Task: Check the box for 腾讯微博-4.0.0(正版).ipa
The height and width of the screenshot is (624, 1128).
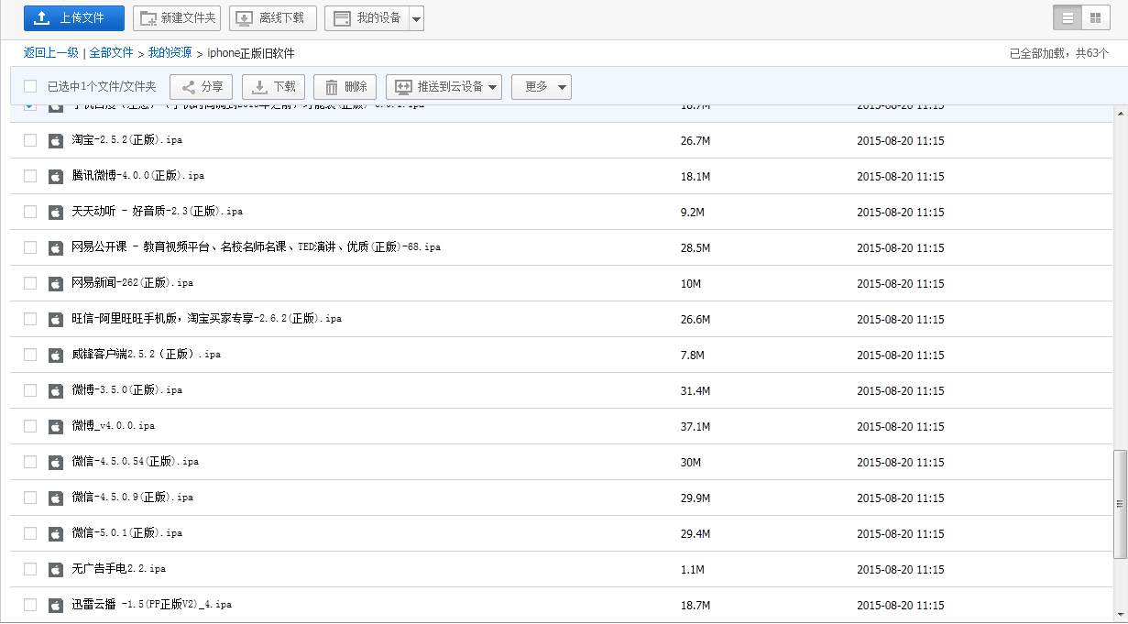Action: (x=30, y=176)
